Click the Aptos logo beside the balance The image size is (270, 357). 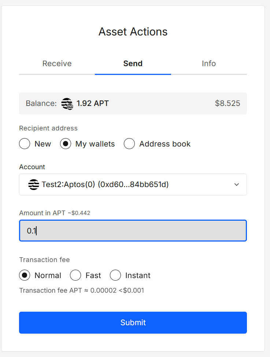point(67,104)
